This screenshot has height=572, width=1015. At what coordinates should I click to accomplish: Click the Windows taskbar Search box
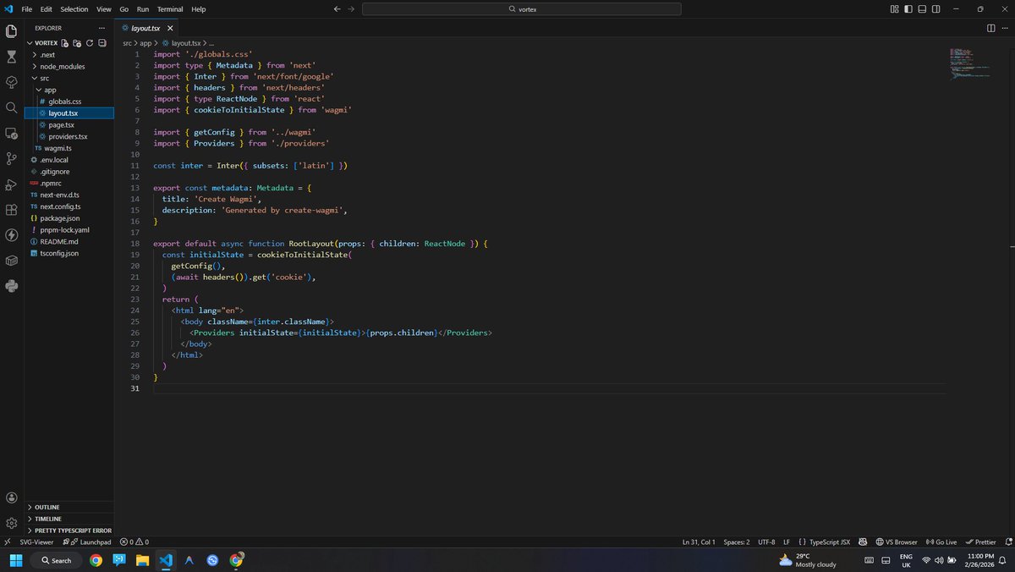[x=57, y=560]
